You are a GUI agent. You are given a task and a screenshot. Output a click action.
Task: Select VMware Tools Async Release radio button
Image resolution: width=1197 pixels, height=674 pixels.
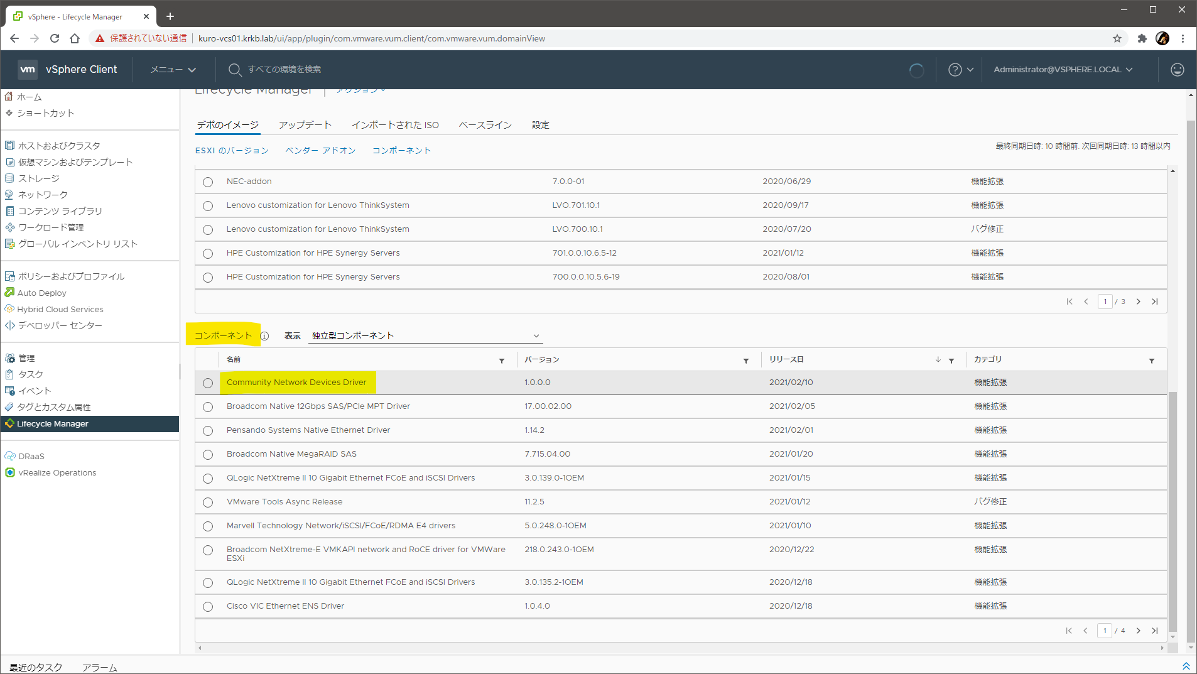coord(208,503)
